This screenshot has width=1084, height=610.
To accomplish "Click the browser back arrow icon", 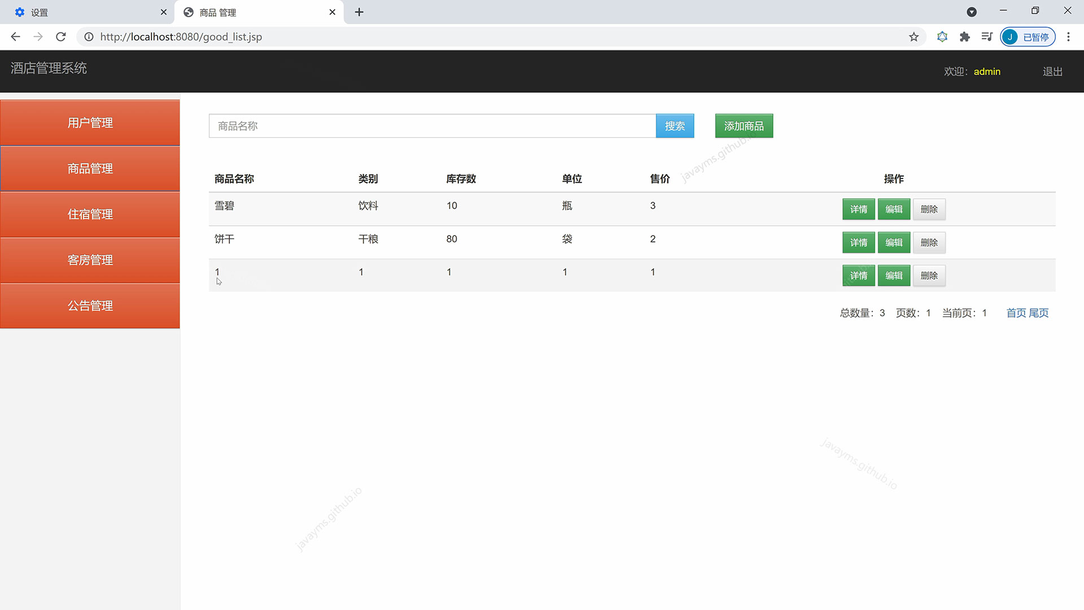I will click(x=15, y=36).
